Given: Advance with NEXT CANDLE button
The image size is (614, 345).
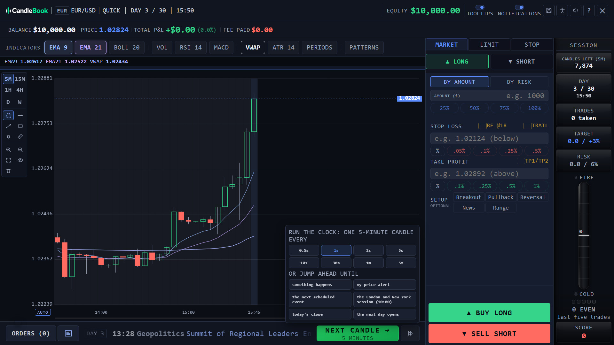Looking at the screenshot, I should coord(358,333).
